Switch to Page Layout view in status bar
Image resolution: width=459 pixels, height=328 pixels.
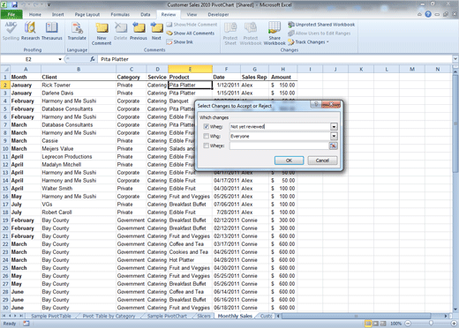click(376, 324)
